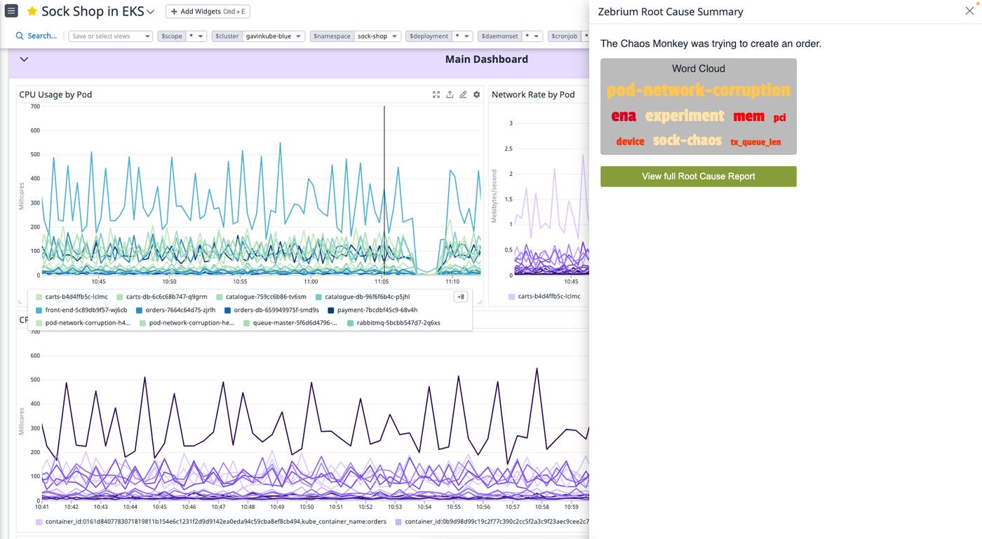Click the export icon on CPU Usage widget
Viewport: 982px width, 539px height.
click(450, 95)
